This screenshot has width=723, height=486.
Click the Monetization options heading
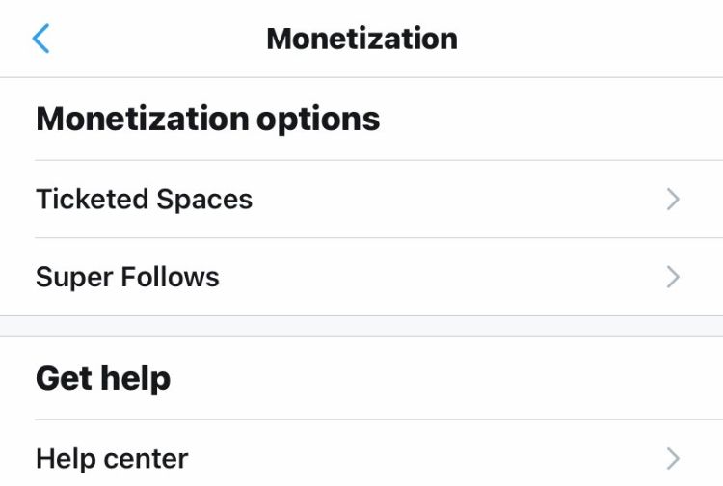click(208, 120)
